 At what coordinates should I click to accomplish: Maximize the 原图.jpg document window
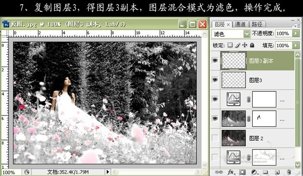pos(192,24)
